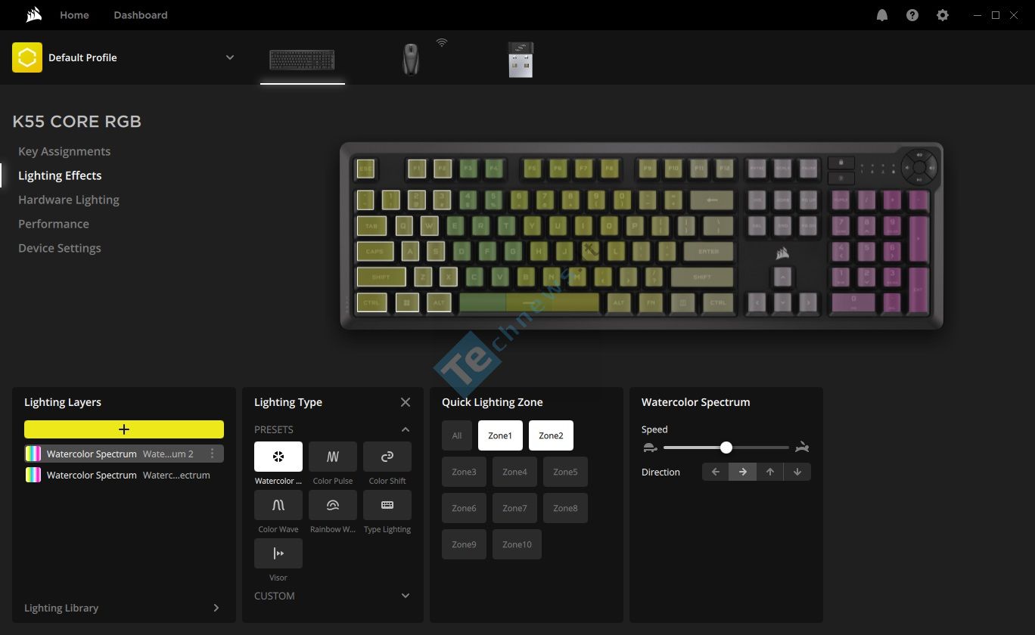Select the Watercolor Spectrum 2 layer
Viewport: 1035px width, 635px height.
tap(124, 454)
